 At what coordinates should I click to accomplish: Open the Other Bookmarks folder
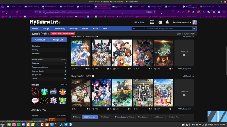tap(217, 17)
